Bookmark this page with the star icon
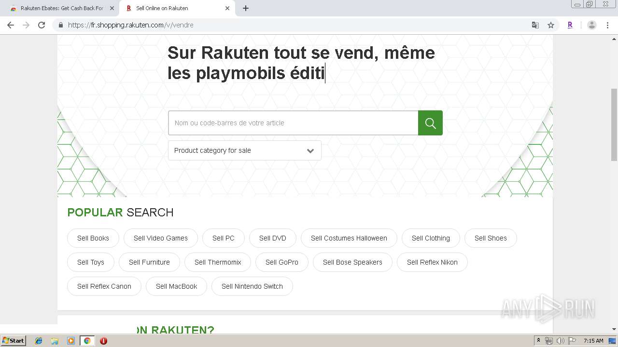The width and height of the screenshot is (618, 347). (551, 25)
